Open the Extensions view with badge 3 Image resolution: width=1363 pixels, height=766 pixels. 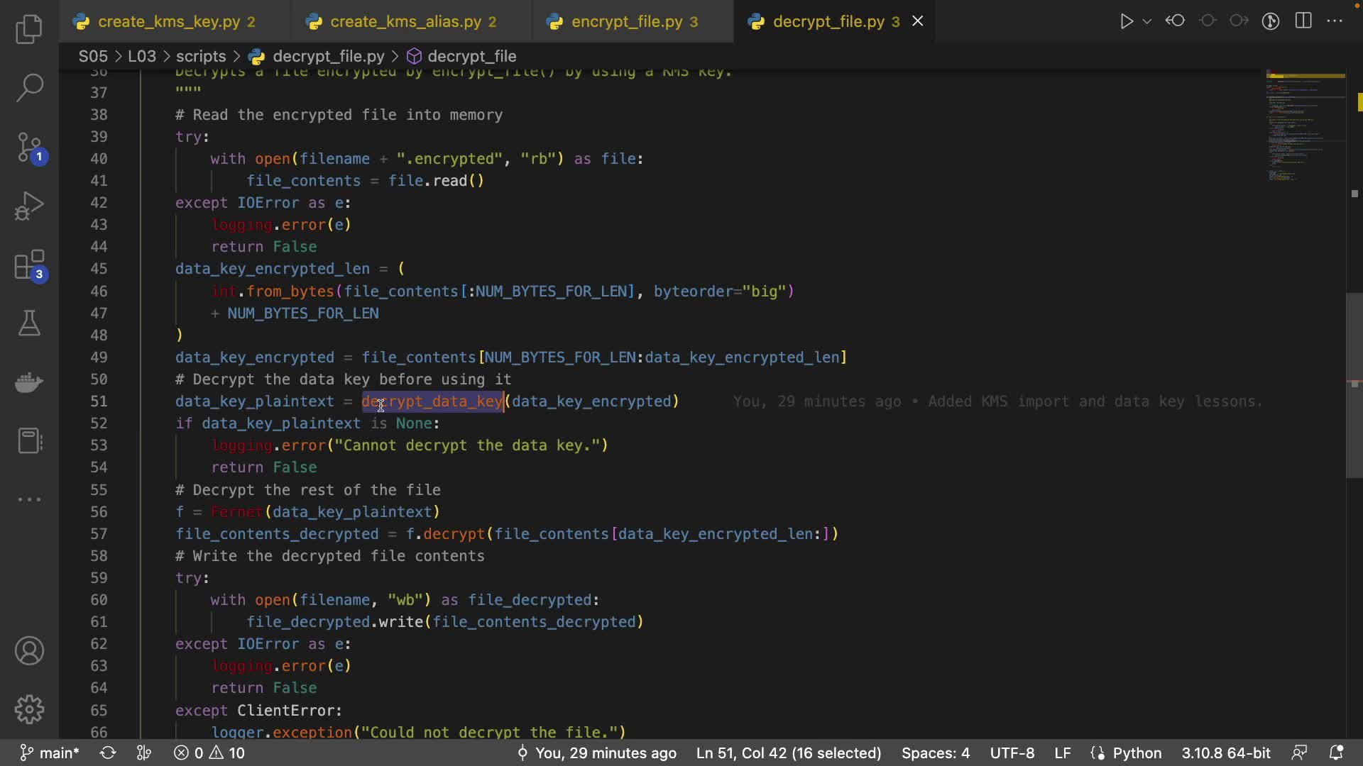point(29,266)
